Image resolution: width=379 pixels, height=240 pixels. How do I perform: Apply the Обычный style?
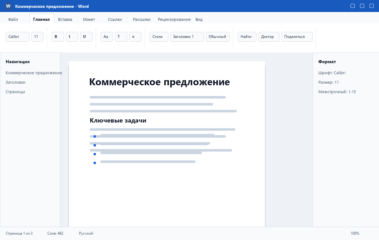(218, 37)
